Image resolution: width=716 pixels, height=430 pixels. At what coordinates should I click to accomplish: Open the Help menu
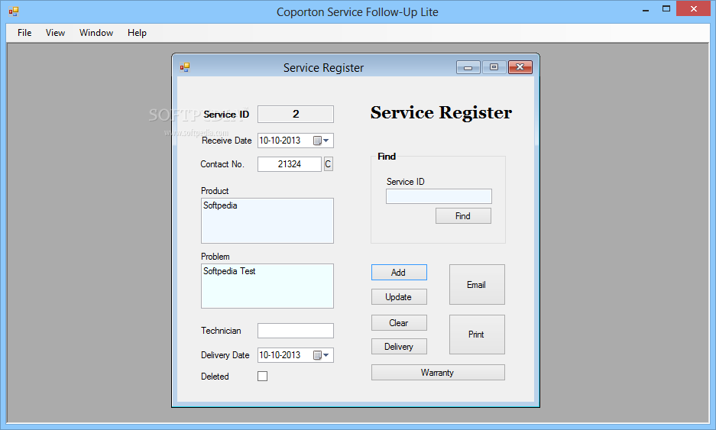click(137, 33)
